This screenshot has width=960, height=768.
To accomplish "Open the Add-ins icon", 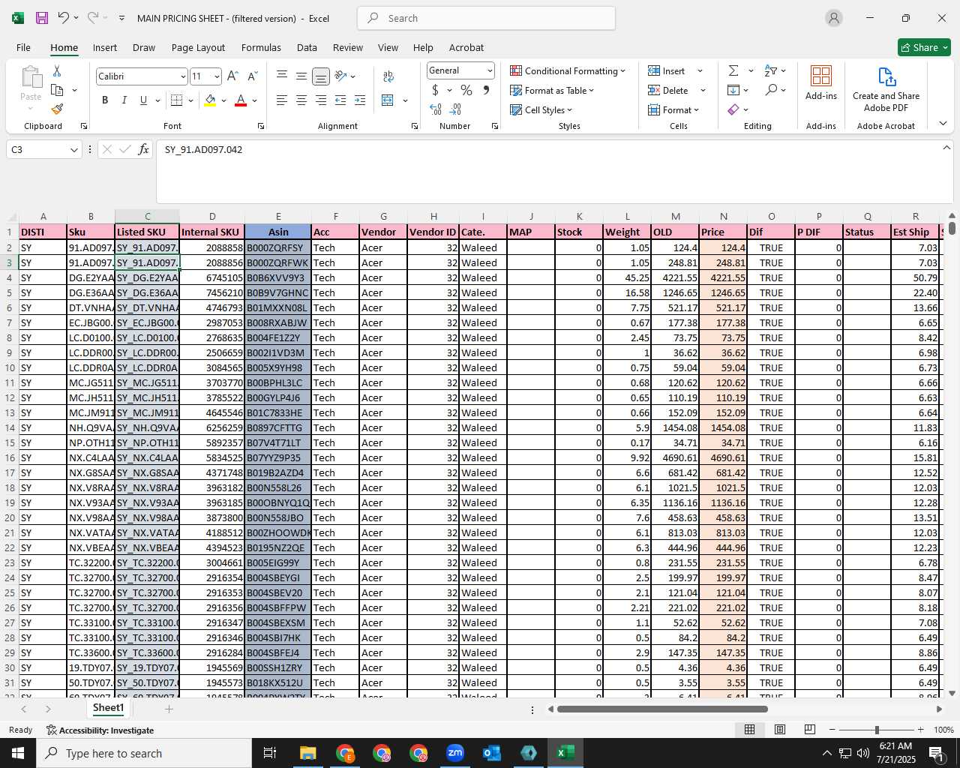I will 821,83.
